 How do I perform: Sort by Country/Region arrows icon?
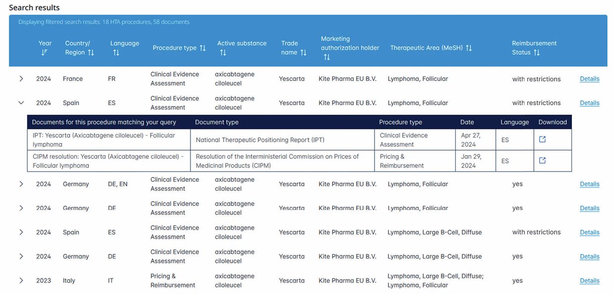coord(91,52)
